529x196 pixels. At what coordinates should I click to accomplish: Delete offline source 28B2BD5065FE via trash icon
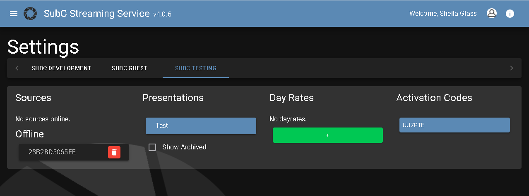(114, 152)
